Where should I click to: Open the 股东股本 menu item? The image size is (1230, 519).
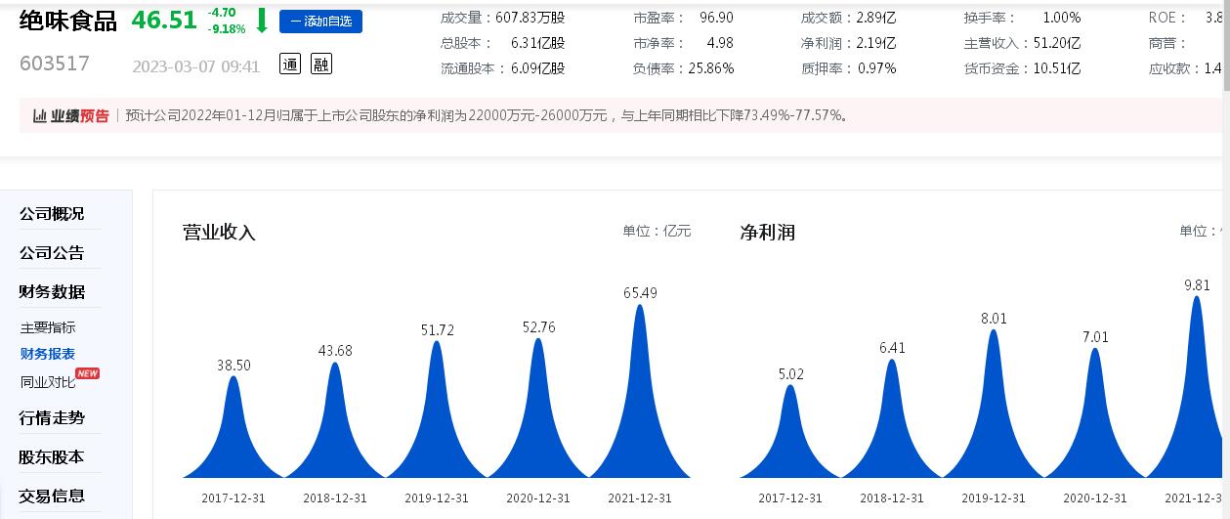pyautogui.click(x=52, y=456)
